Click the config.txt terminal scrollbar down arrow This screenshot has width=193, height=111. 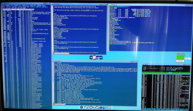(x=53, y=53)
